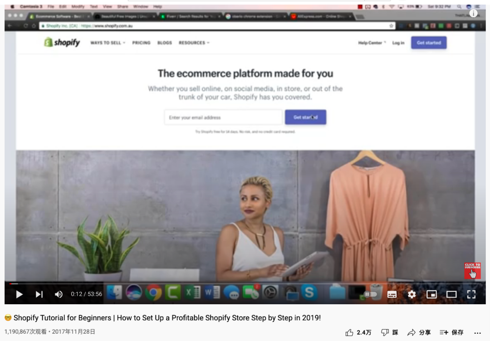Click Get started in the top navigation
This screenshot has width=490, height=341.
[429, 43]
